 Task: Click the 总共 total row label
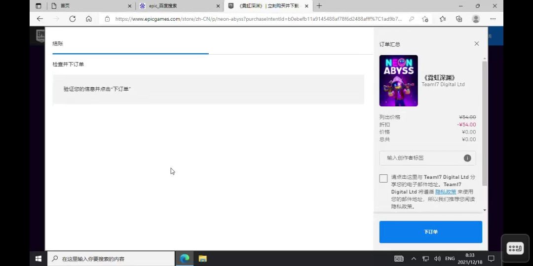[384, 139]
